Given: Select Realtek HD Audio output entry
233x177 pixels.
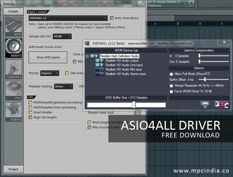Looking at the screenshot, I should coord(122,61).
